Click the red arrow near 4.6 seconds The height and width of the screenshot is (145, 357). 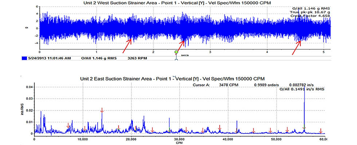296,47
